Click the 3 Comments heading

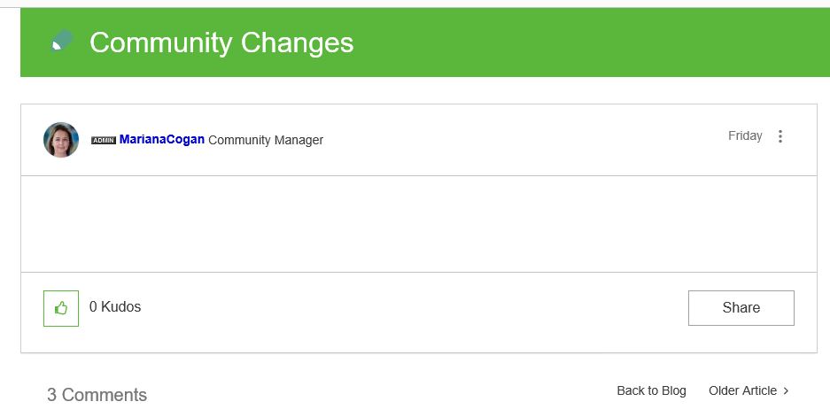tap(97, 395)
